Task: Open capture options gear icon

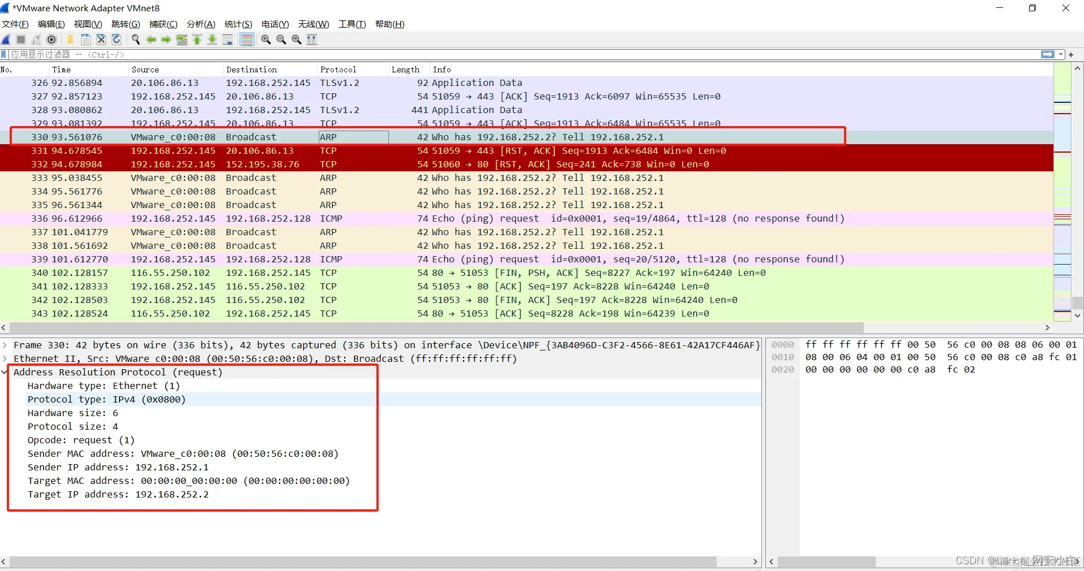Action: [52, 40]
